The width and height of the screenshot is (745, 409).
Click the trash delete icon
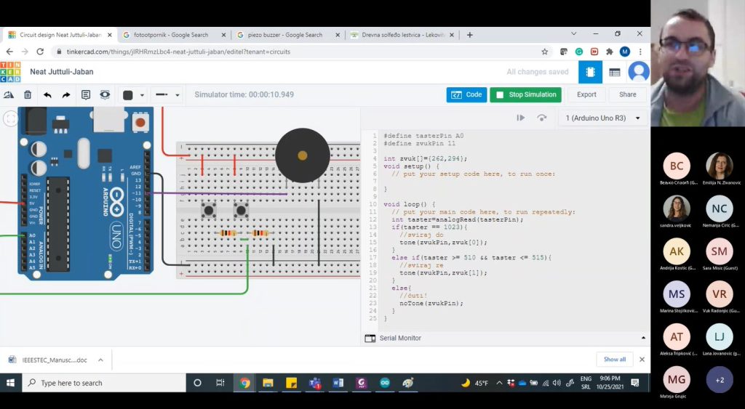[x=28, y=94]
